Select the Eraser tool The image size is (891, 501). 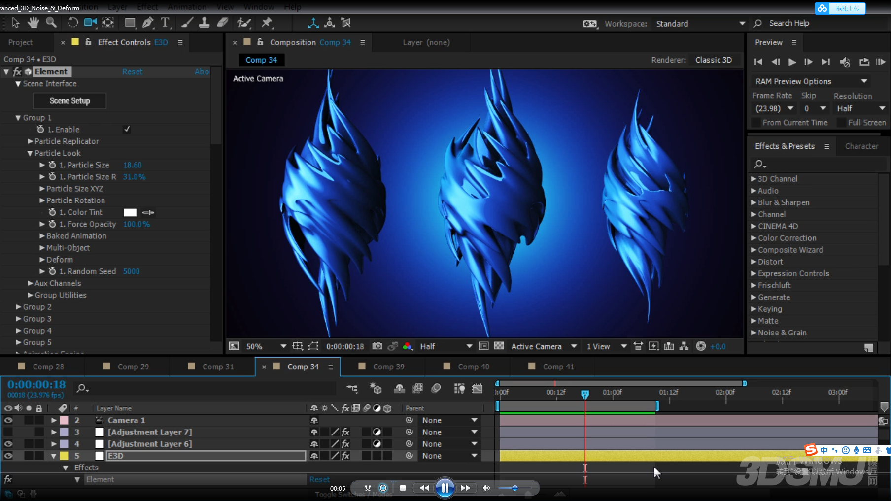222,23
